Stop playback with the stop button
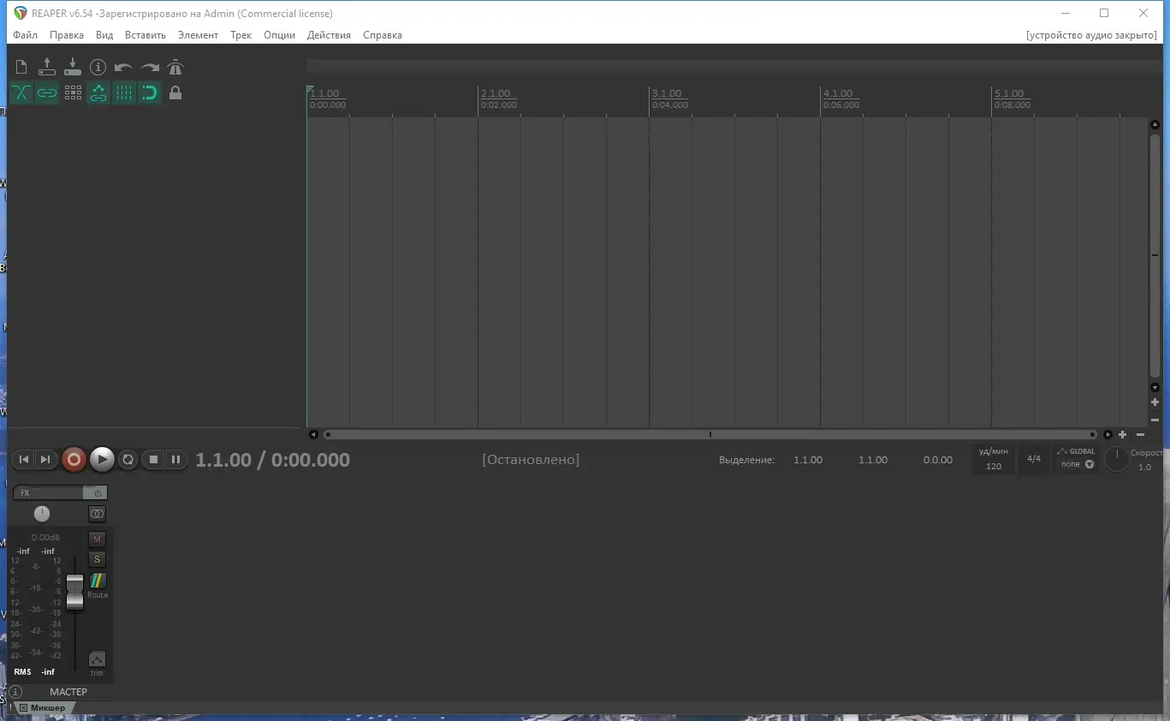This screenshot has height=721, width=1170. point(153,460)
